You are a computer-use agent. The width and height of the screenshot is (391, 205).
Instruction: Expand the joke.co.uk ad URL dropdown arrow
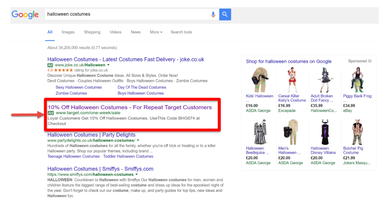click(x=108, y=65)
